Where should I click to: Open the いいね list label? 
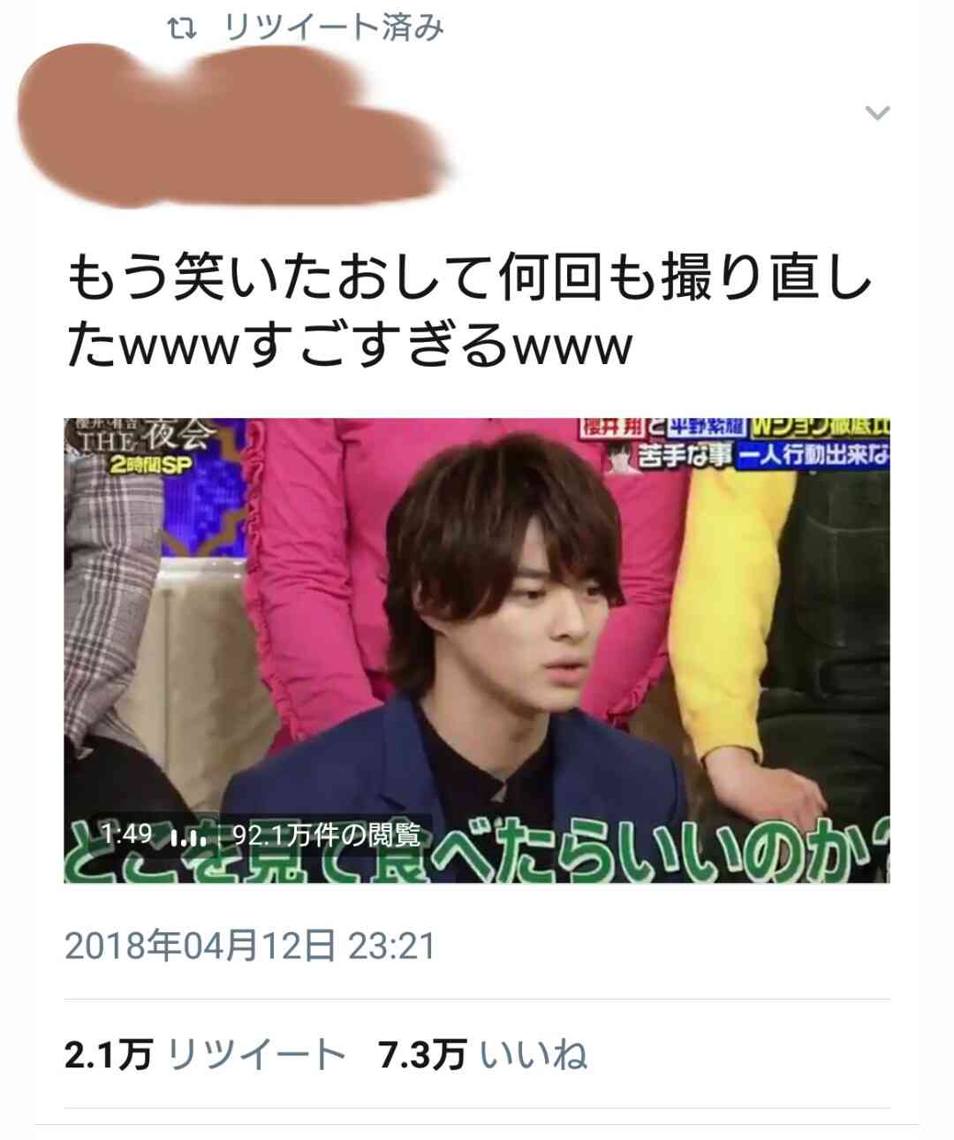click(534, 1055)
